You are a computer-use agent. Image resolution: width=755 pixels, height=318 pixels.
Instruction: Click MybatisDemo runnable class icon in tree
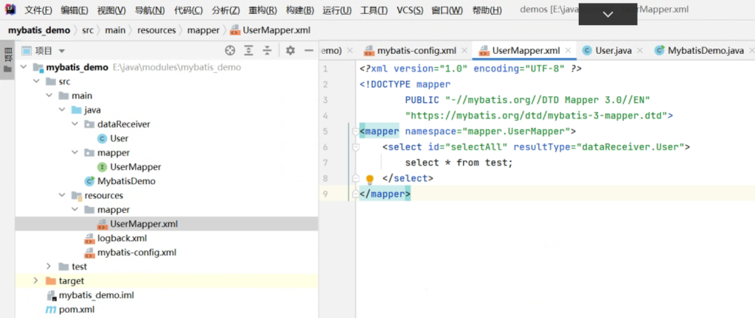point(89,181)
